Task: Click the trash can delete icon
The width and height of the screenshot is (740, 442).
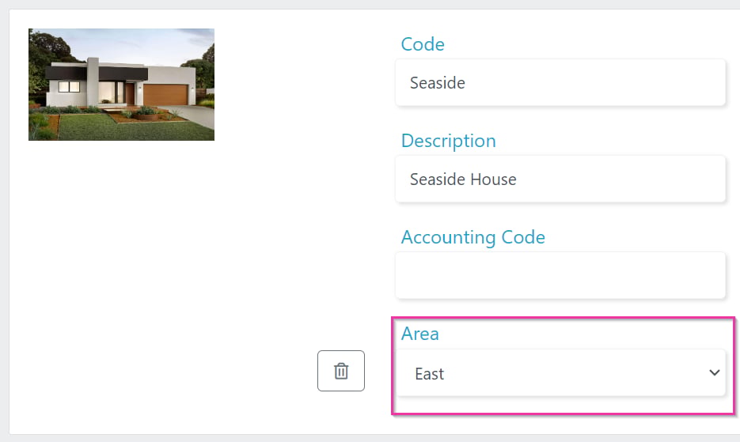Action: pos(341,371)
